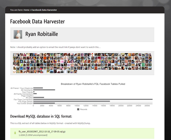Click the Ryan Robitaille name heading

click(42, 34)
